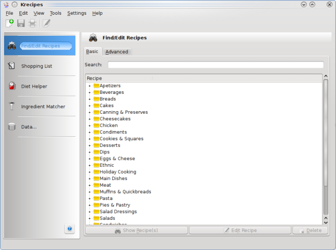Click into the Search input field
336x250 pixels.
tap(216, 64)
